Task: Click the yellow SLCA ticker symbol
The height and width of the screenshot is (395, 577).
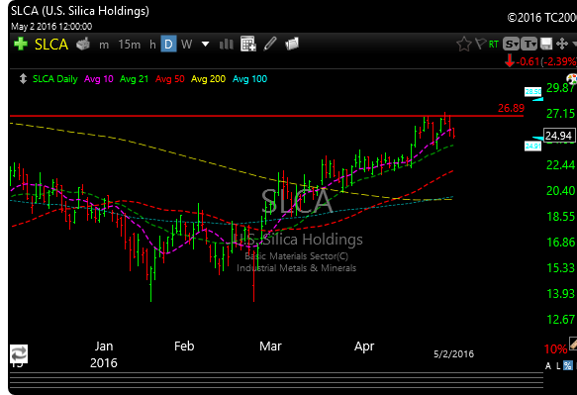Action: 51,45
